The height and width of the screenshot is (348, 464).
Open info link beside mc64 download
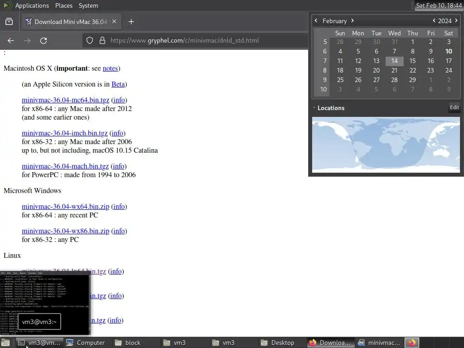(119, 100)
